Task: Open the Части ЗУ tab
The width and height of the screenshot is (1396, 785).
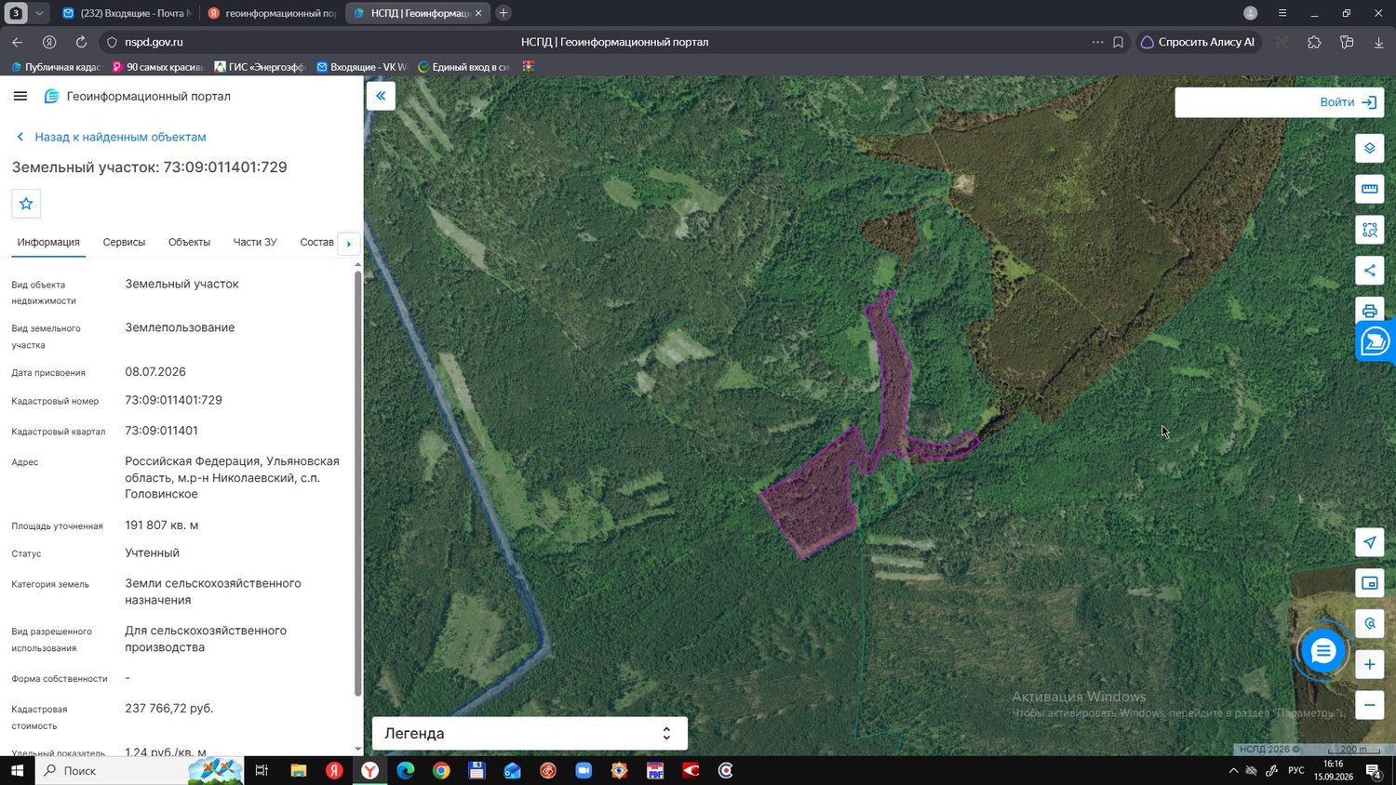Action: (x=255, y=242)
